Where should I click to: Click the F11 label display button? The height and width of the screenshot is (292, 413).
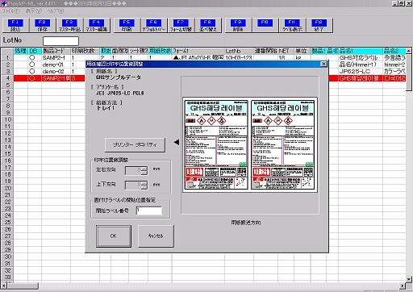(x=292, y=26)
